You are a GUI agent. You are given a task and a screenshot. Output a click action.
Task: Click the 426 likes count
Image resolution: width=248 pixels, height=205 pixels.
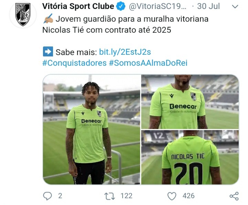tap(188, 196)
